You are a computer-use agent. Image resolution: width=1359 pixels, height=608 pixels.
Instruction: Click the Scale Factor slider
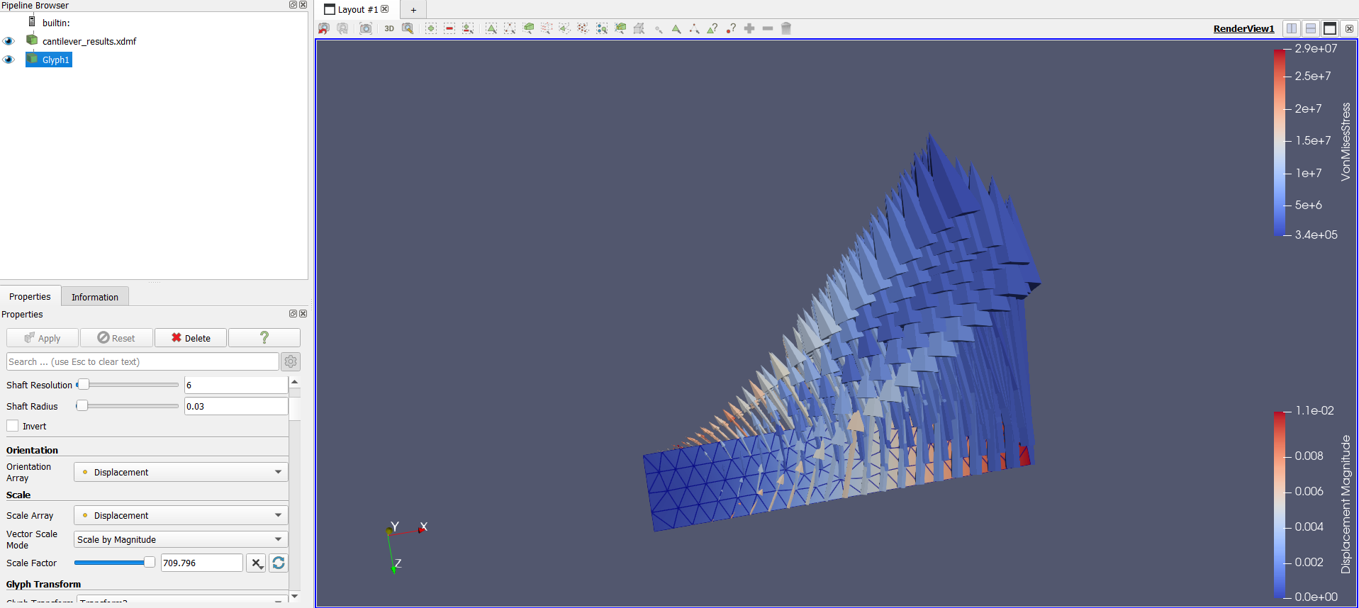click(x=114, y=563)
